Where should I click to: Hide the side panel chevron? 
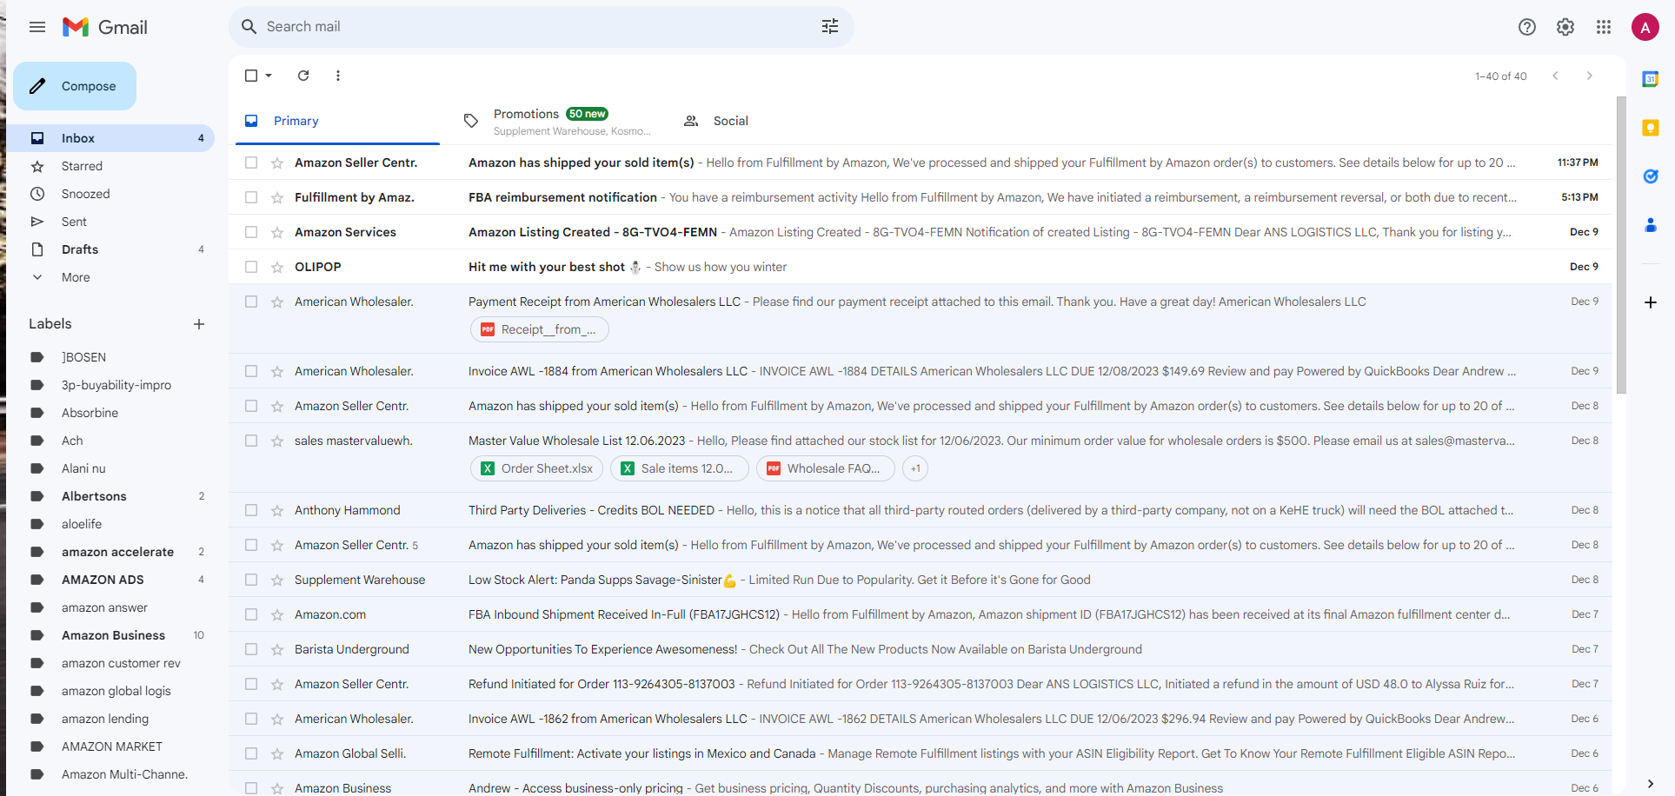1651,784
